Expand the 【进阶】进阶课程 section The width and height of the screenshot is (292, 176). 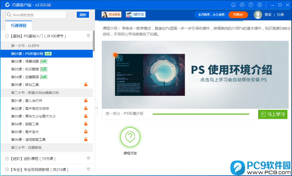click(7, 159)
